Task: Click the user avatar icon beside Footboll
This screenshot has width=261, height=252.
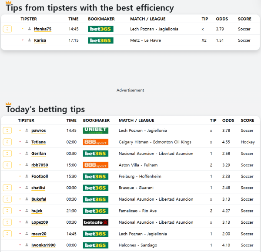Action: pos(27,177)
